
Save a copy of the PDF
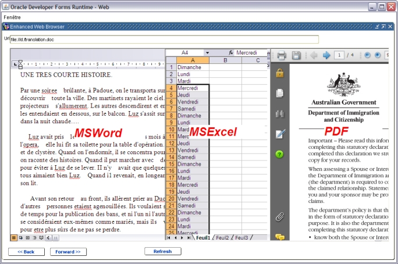(296, 55)
